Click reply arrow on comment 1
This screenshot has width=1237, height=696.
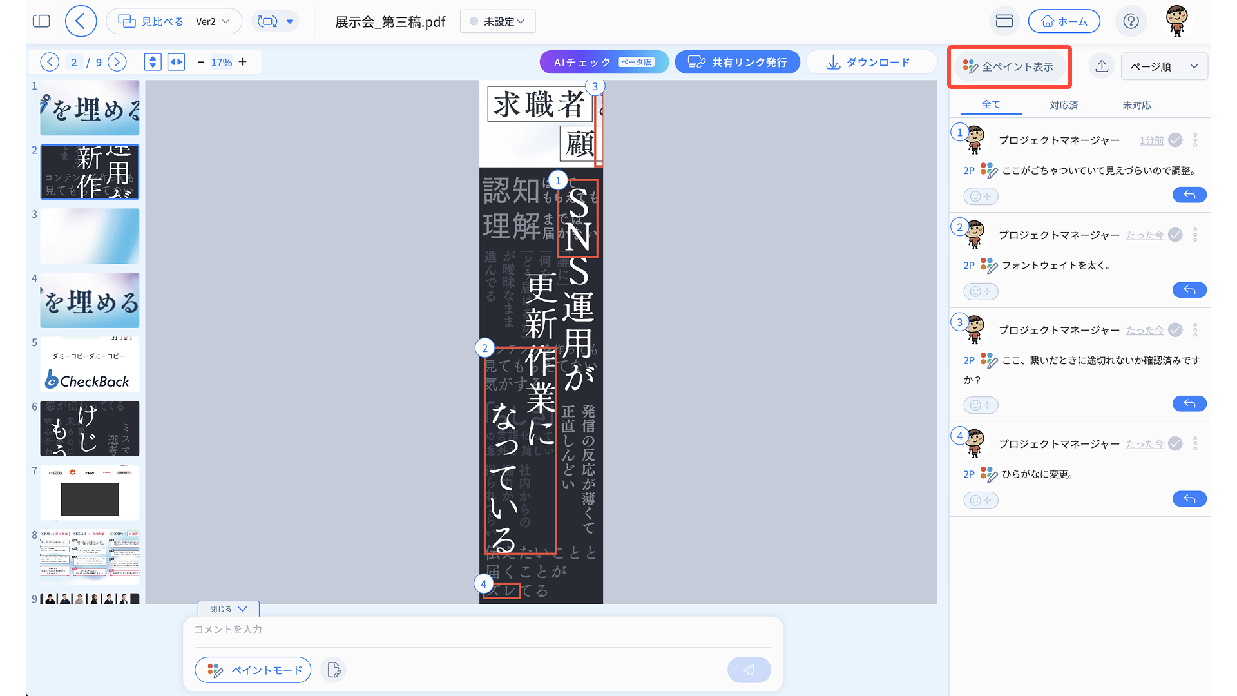point(1189,195)
